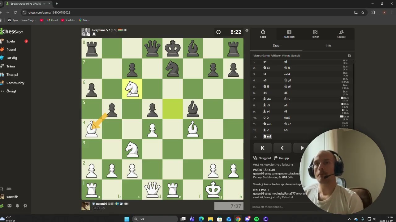
Task: Play moves forward button
Action: (302, 148)
